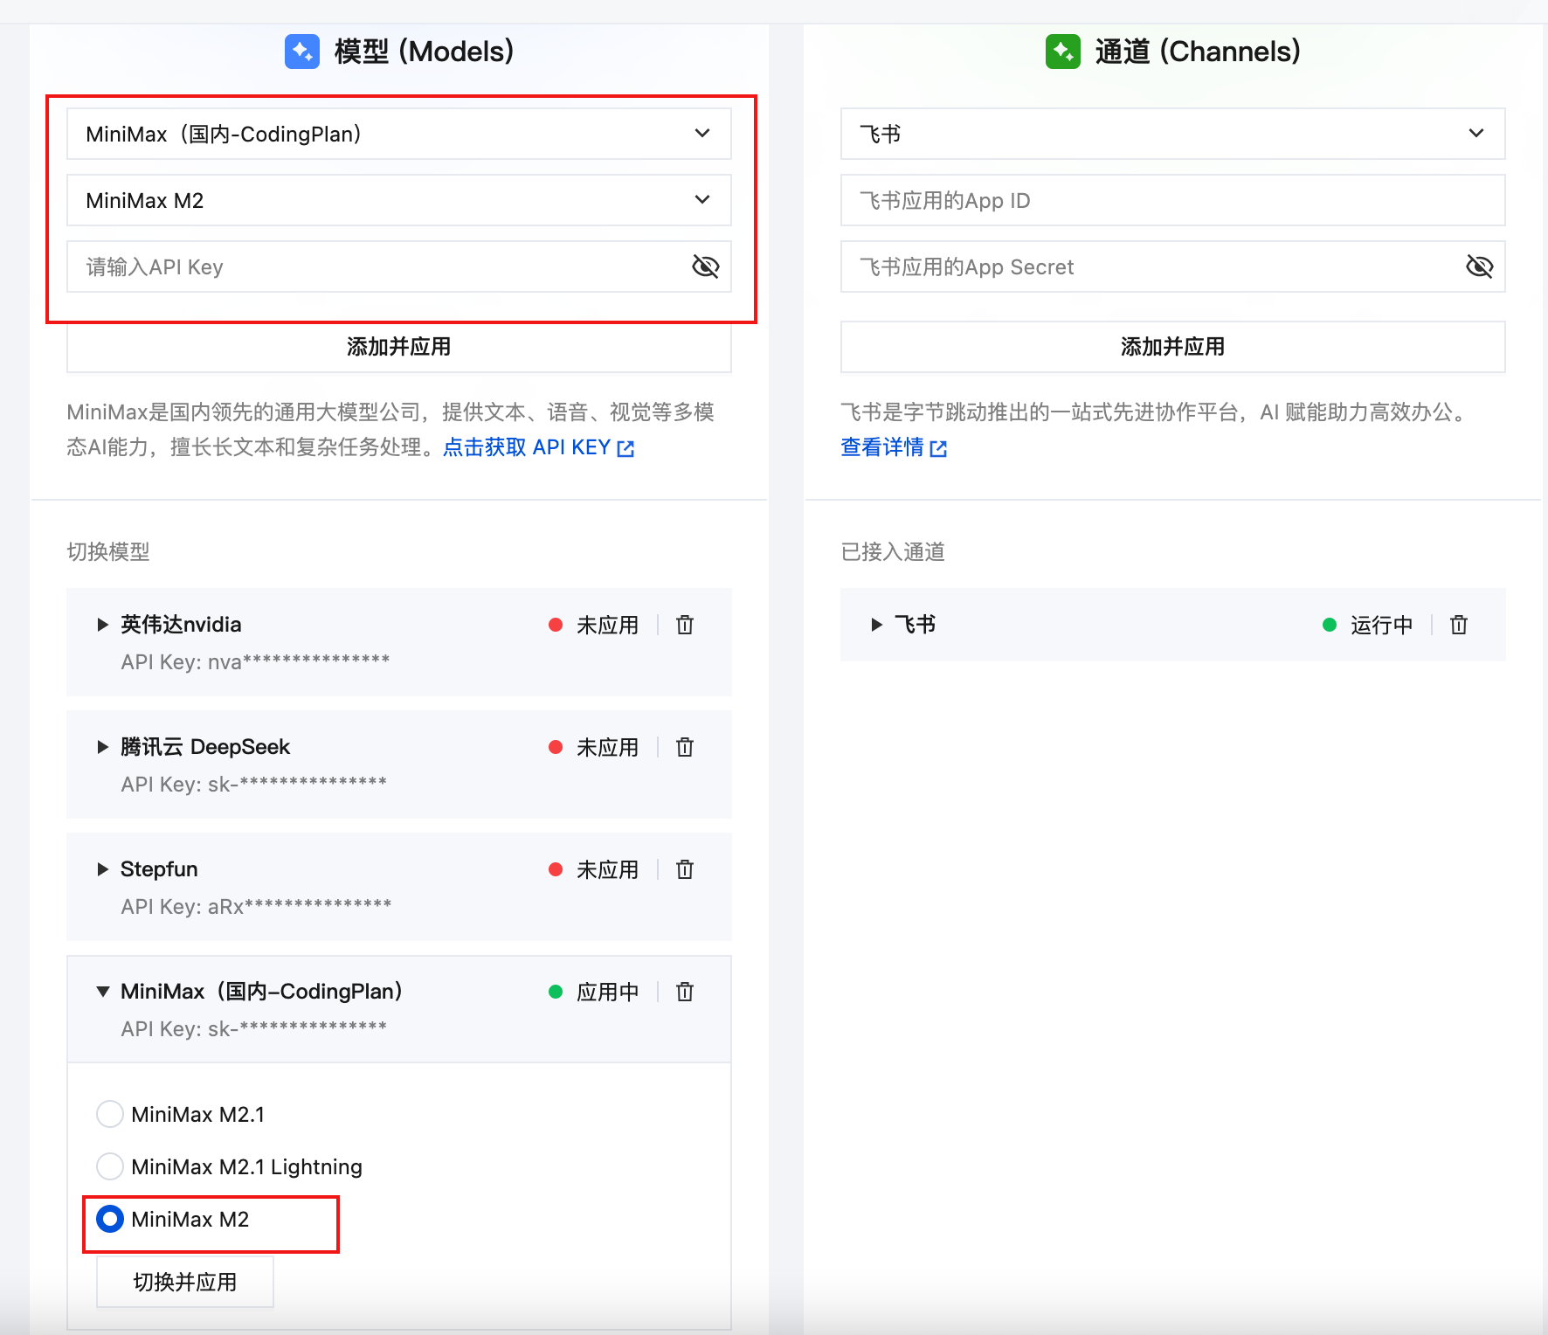This screenshot has height=1335, width=1548.
Task: Focus the 飞书应用的App ID input field
Action: click(x=1172, y=200)
